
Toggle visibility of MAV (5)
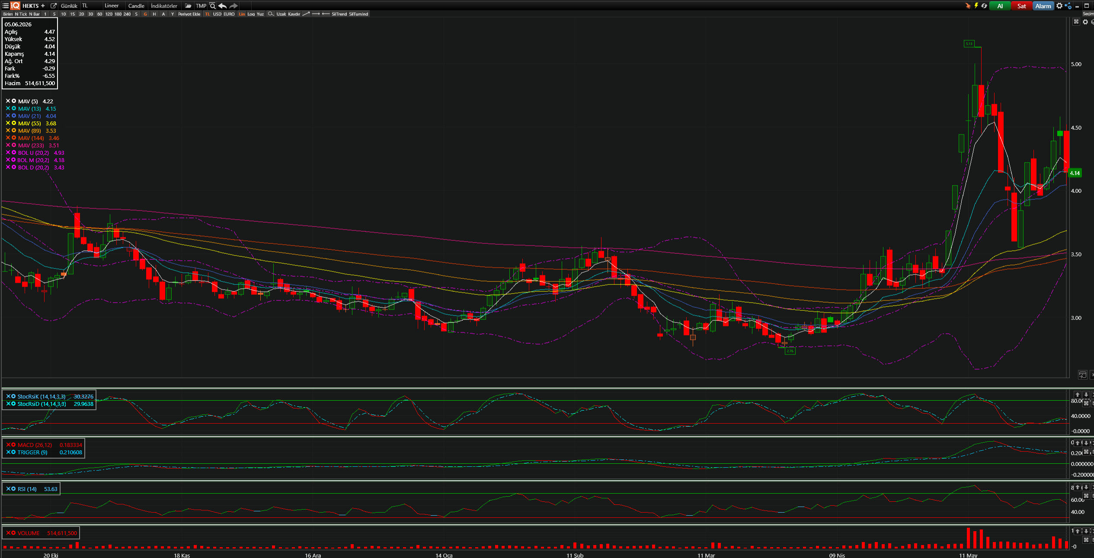pos(14,101)
